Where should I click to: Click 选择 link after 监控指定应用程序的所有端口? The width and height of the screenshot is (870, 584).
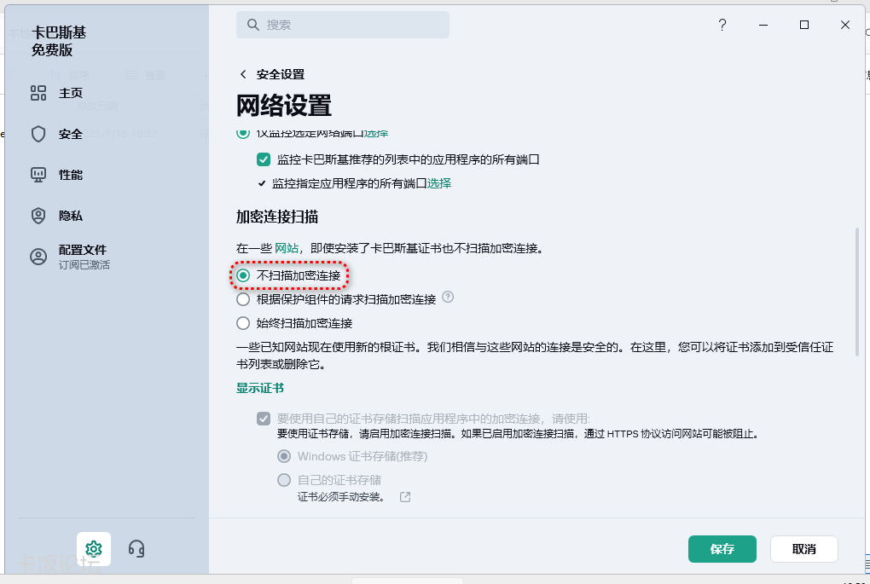pyautogui.click(x=439, y=183)
